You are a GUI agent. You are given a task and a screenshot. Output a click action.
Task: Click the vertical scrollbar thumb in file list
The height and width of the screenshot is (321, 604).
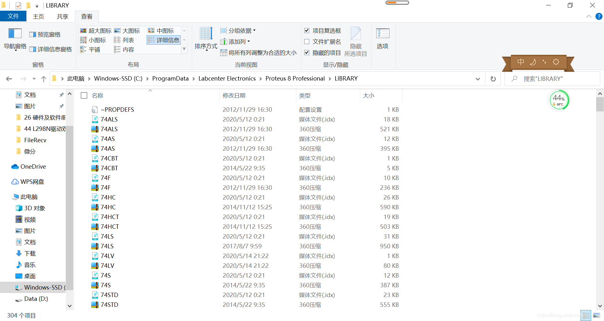600,104
